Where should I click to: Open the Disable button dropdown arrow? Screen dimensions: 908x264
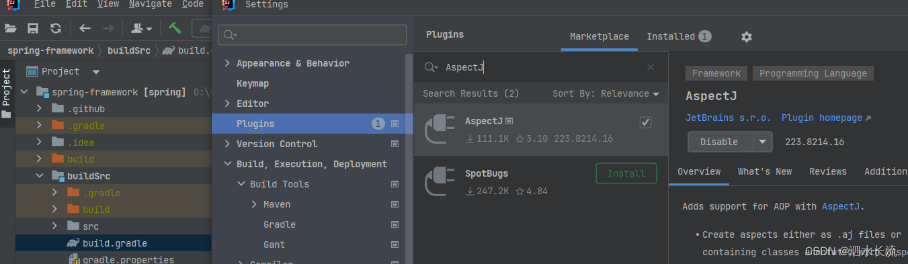click(762, 142)
